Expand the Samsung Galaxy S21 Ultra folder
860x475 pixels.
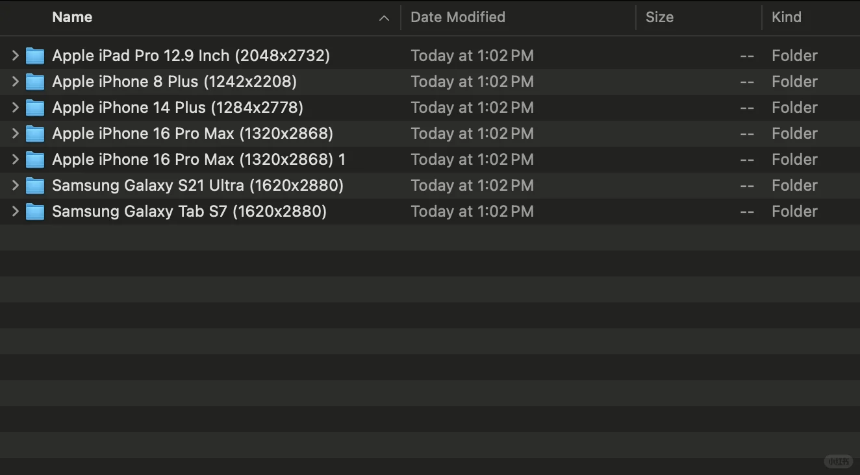[15, 186]
